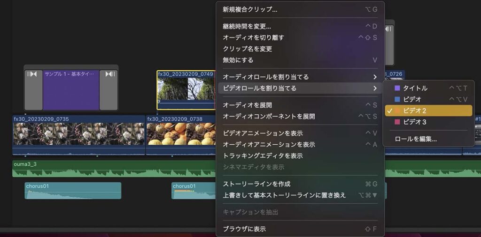Open ロールを編集... role editor
Screen dimensions: 481x237
pos(415,139)
